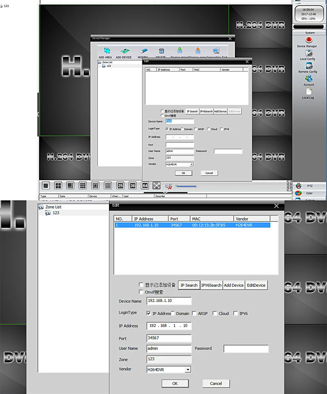Screen dimensions: 327x394
Task: Switch to 36-view layout
Action: click(133, 186)
